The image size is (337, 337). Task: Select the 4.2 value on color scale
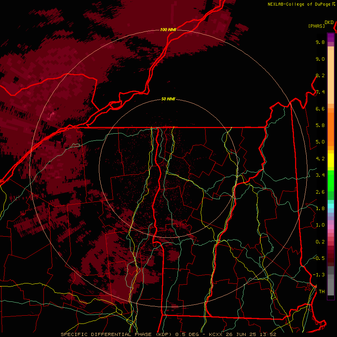tap(320, 159)
